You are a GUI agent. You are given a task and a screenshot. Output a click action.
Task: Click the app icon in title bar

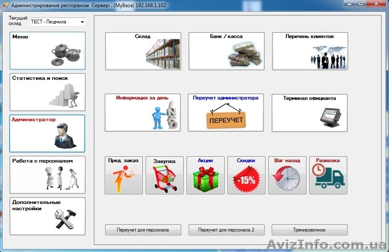(x=5, y=5)
